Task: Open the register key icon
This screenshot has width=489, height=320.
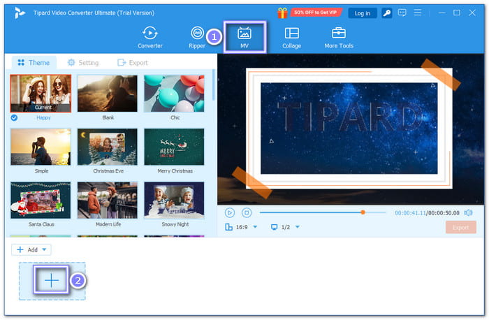Action: point(387,13)
